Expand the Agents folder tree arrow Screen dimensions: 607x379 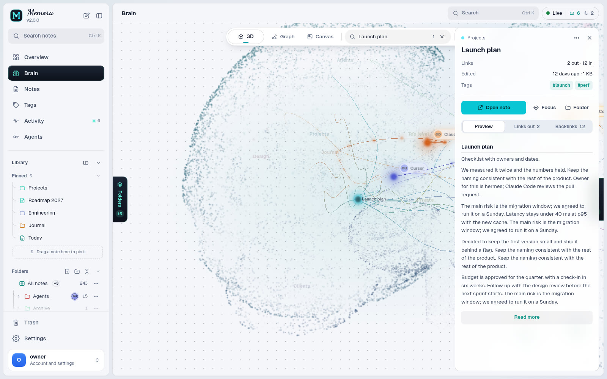[18, 296]
